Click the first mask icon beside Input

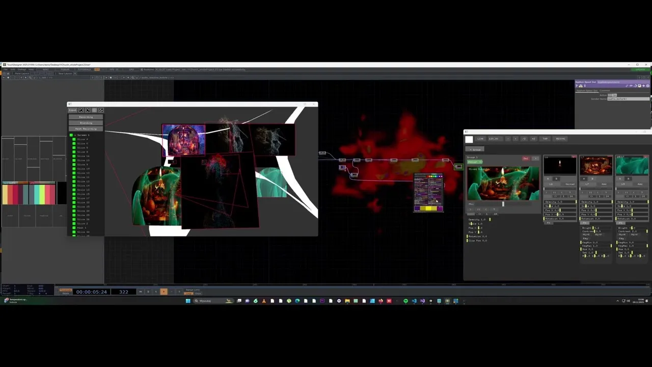81,110
